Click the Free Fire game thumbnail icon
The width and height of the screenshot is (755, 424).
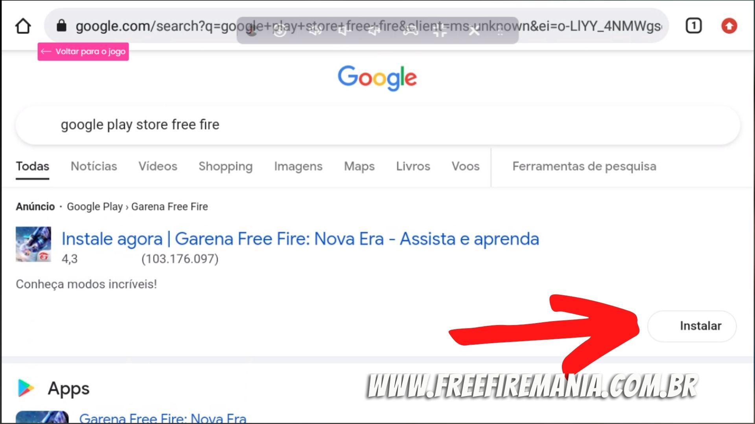32,243
